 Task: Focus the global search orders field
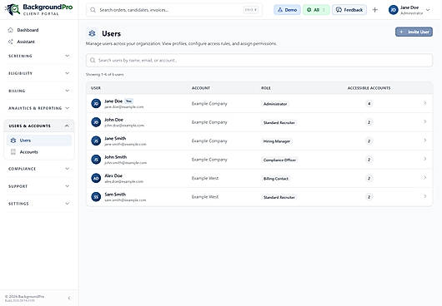click(x=174, y=10)
